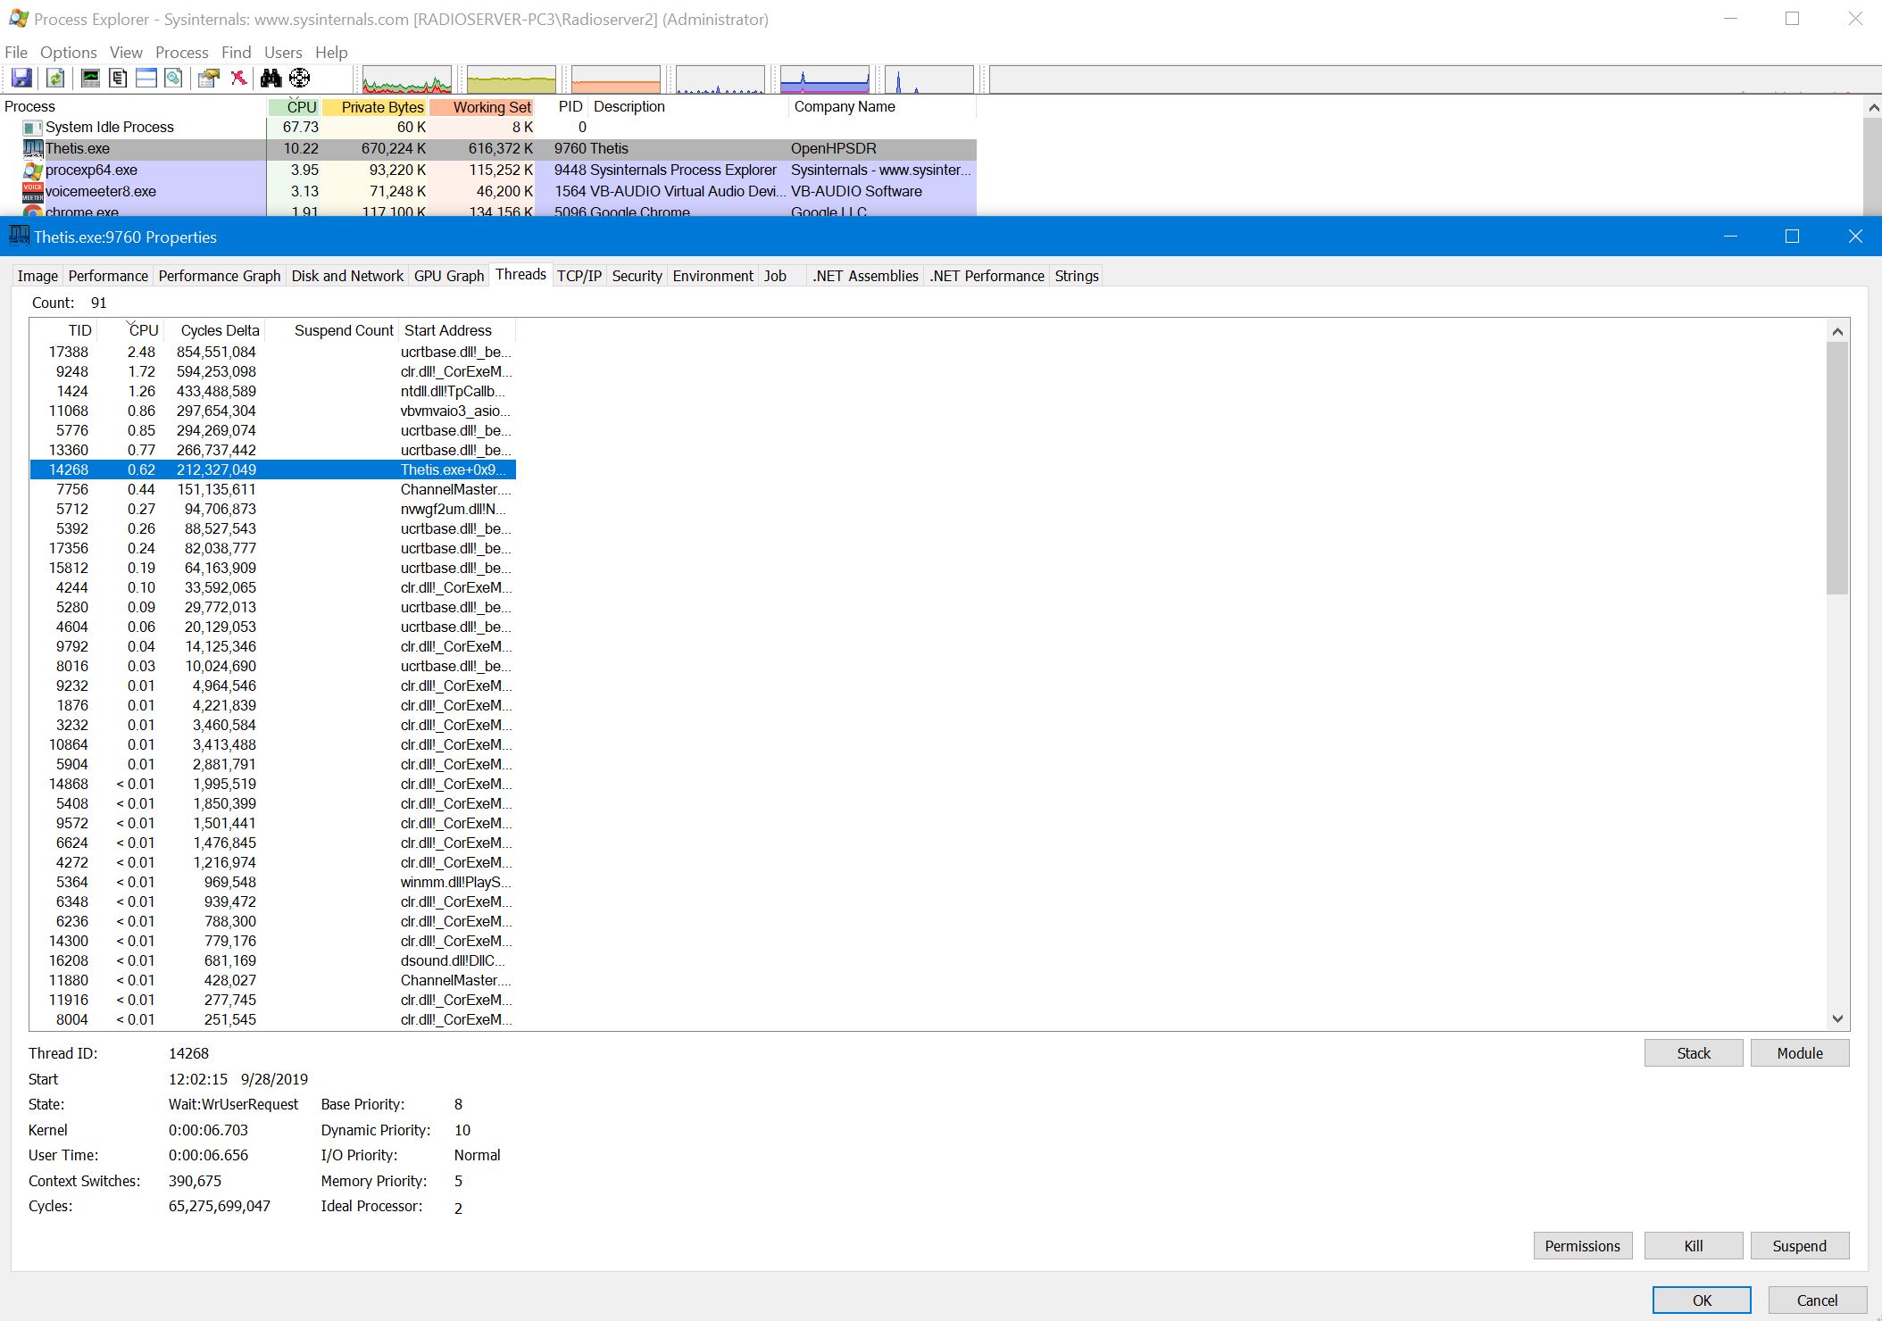
Task: Switch to the Environment tab
Action: pyautogui.click(x=713, y=276)
